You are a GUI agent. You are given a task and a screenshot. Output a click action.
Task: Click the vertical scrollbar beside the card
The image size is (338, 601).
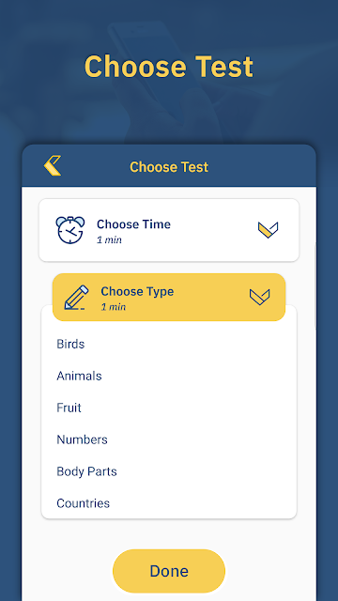pyautogui.click(x=315, y=285)
